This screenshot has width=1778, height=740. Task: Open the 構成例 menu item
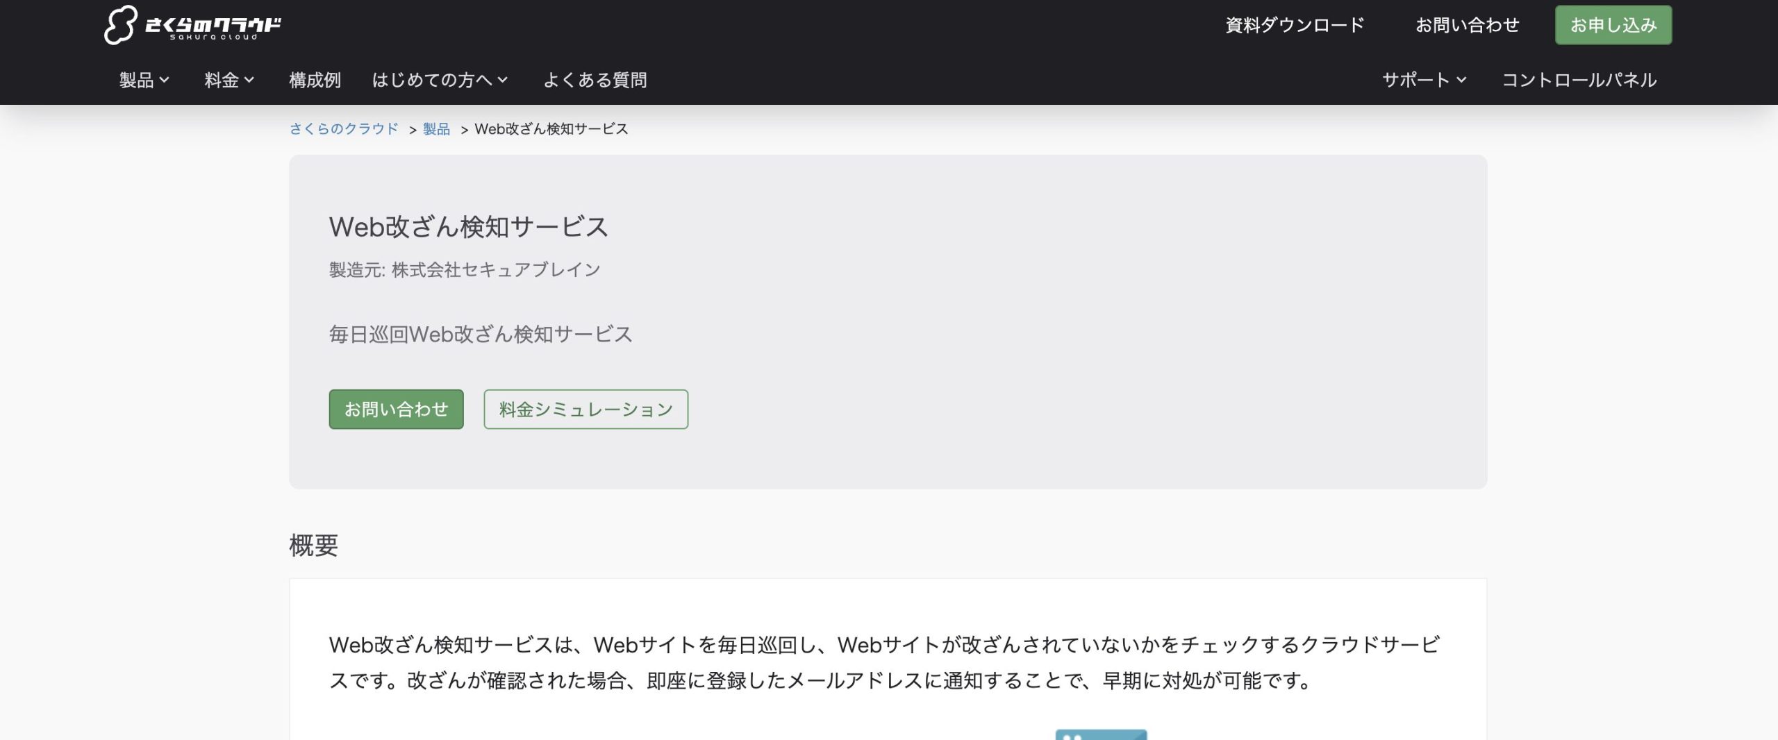coord(315,81)
